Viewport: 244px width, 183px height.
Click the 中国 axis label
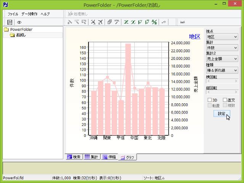(x=134, y=138)
